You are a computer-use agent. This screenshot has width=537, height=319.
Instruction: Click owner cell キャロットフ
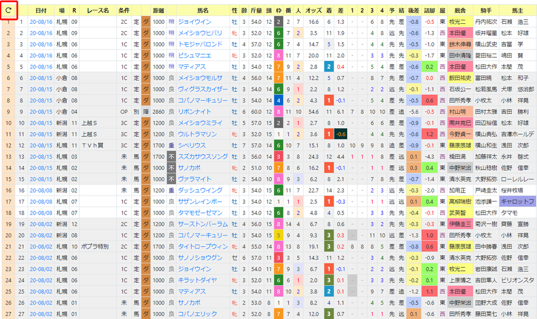[x=517, y=202]
